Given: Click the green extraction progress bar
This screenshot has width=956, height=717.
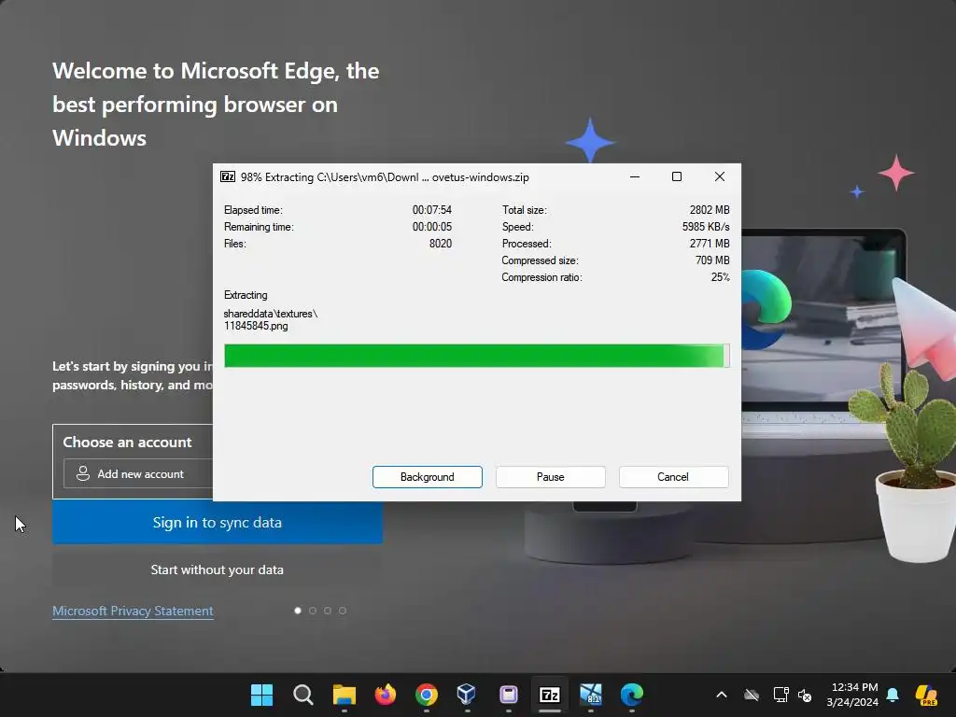Looking at the screenshot, I should coord(476,356).
